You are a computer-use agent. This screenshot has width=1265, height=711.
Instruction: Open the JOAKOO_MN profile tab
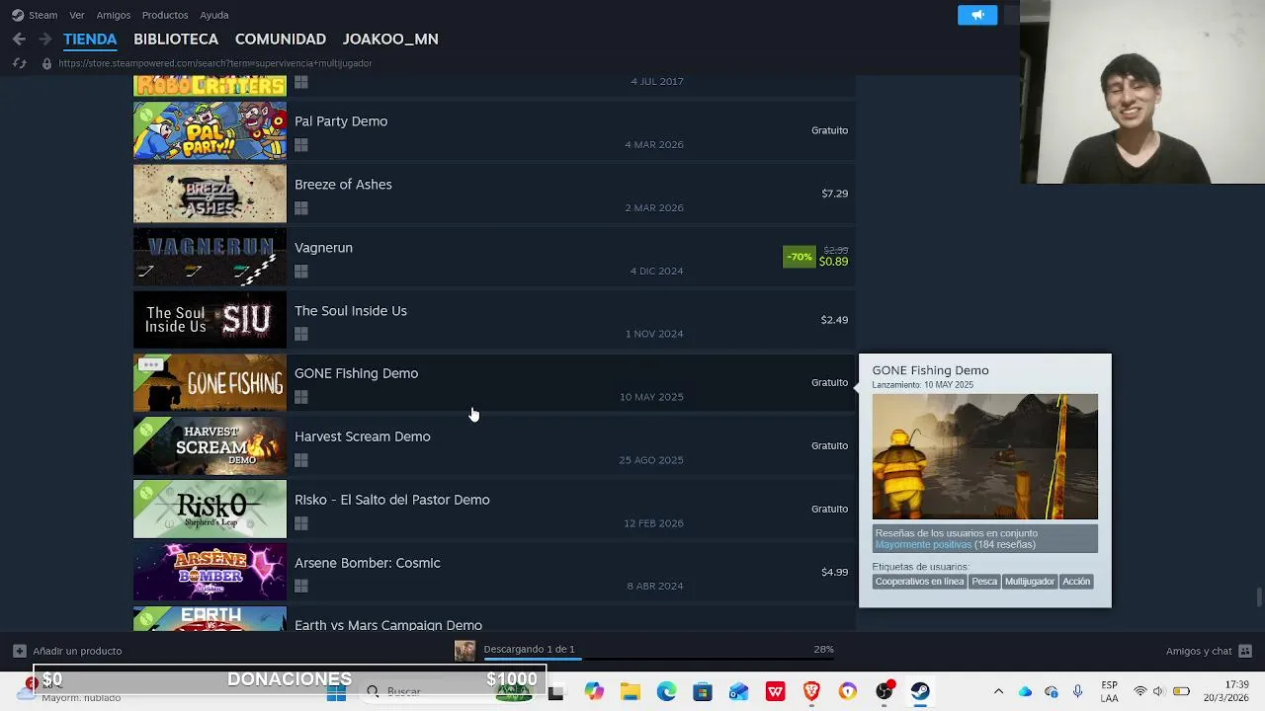pyautogui.click(x=390, y=39)
